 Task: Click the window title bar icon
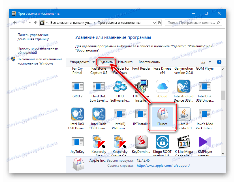pos(14,14)
